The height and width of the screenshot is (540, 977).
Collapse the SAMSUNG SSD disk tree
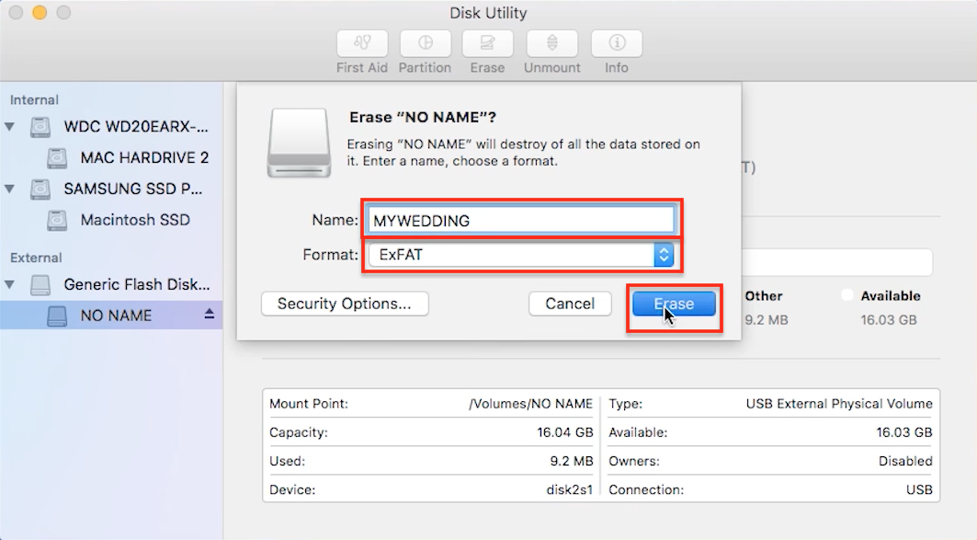pos(9,189)
